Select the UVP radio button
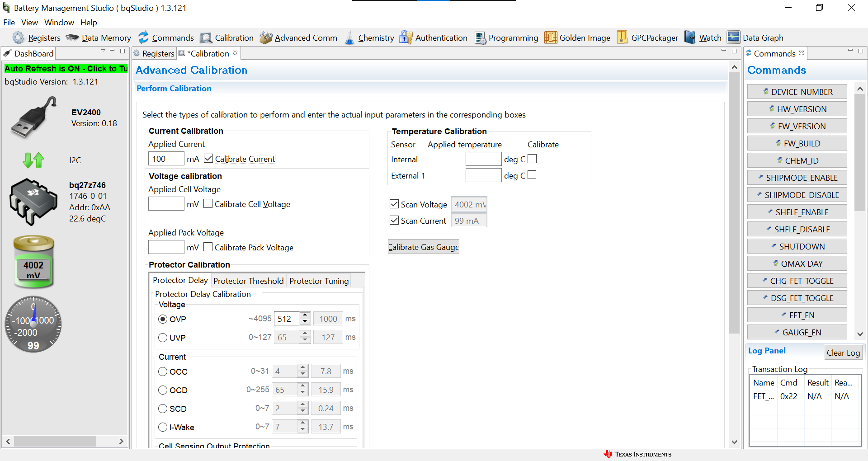 pos(163,338)
